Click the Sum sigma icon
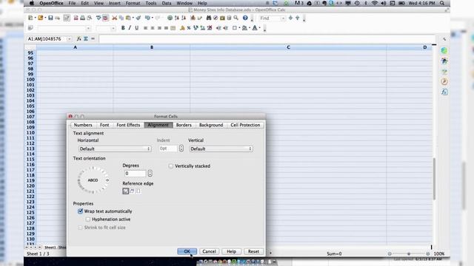 (86, 38)
